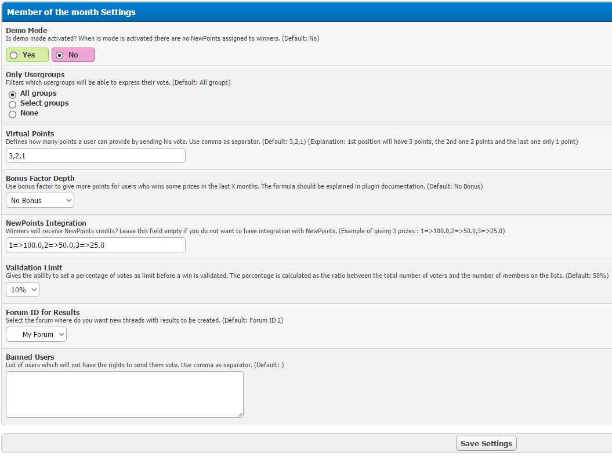Set Only Usergroups to None
612x456 pixels.
tap(13, 114)
